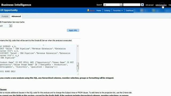Expand the Favorites menu
The image size is (171, 96).
(118, 11)
